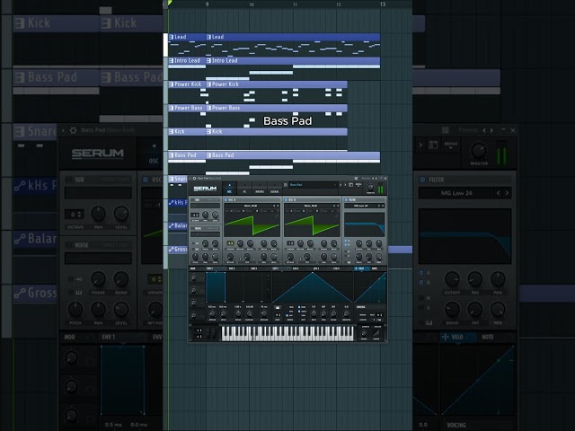Open the MG Low 24 filter type dropdown
The width and height of the screenshot is (575, 431).
click(360, 206)
